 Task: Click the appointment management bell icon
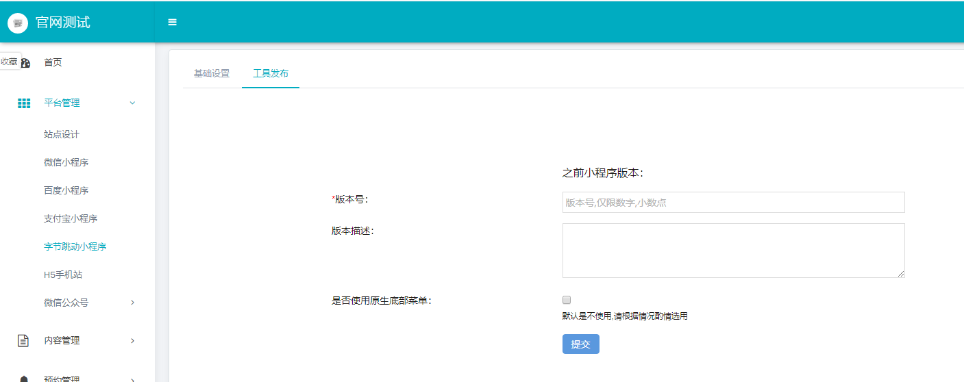click(x=23, y=379)
